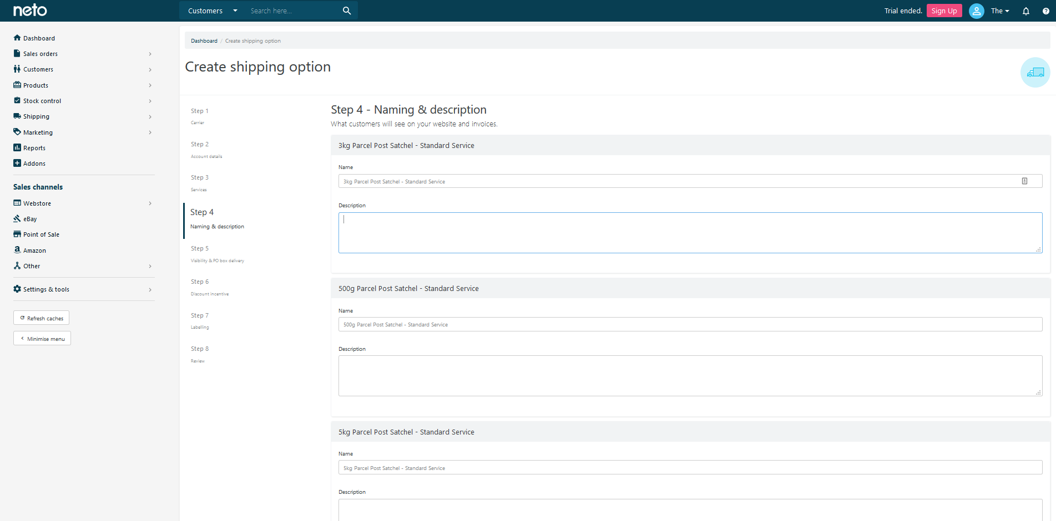The height and width of the screenshot is (521, 1056).
Task: Click the Dashboard home icon in sidebar
Action: 17,38
